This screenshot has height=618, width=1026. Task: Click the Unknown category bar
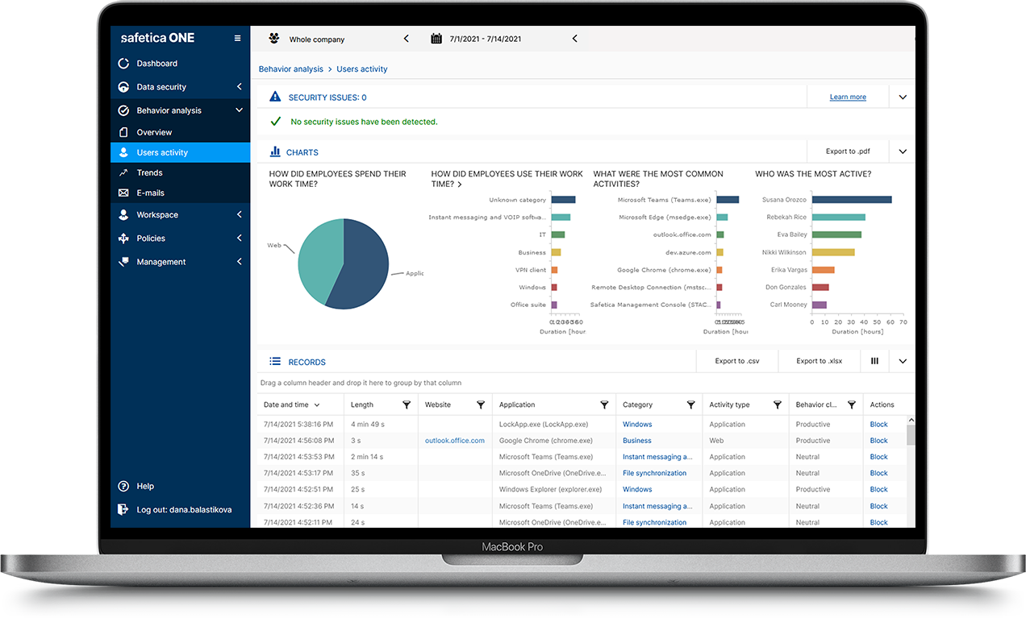point(563,200)
